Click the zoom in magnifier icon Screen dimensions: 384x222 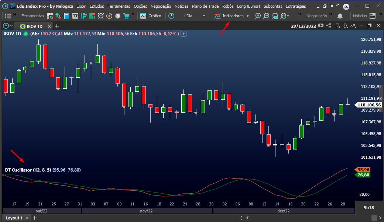[x=258, y=16]
